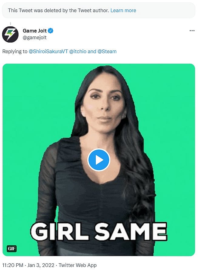
Task: Click the woman's face in the GIF
Action: pyautogui.click(x=103, y=100)
